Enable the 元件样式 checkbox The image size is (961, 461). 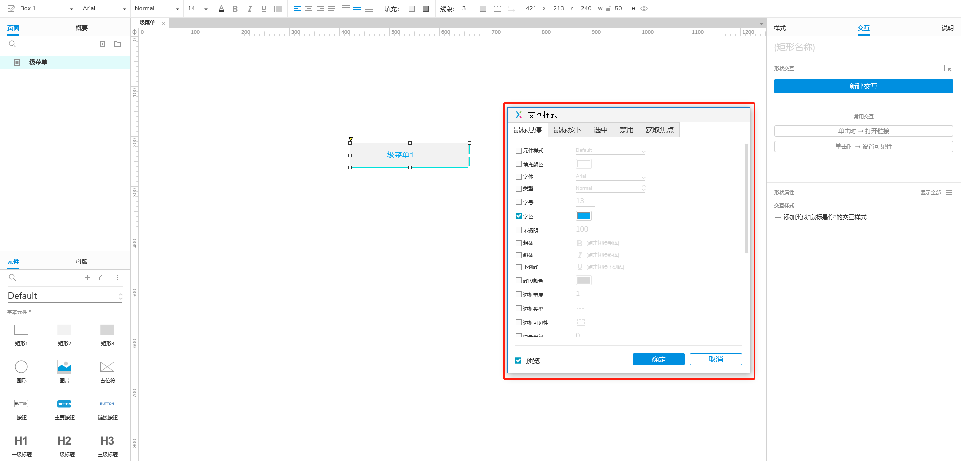tap(519, 150)
